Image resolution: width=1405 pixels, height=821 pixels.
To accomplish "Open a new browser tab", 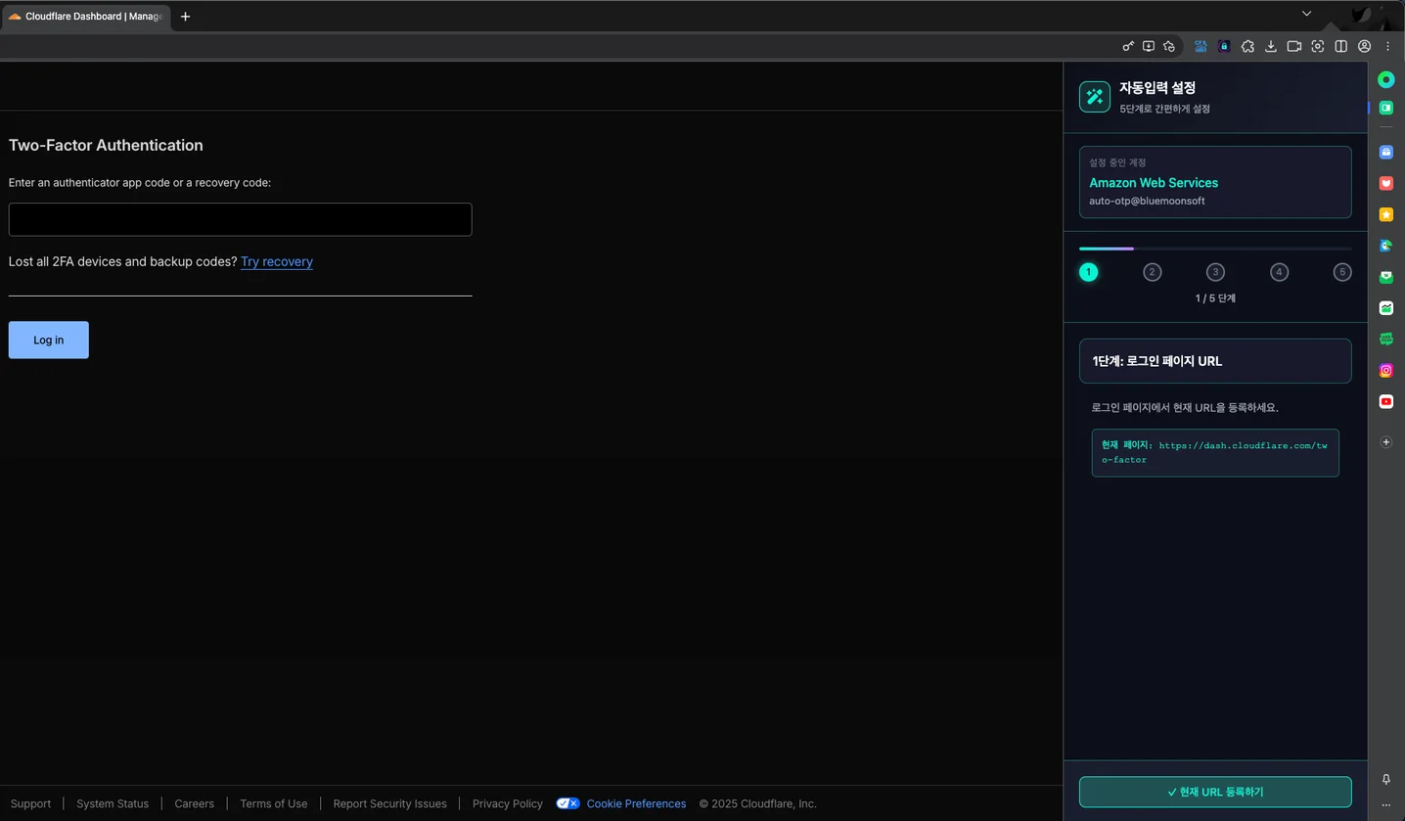I will pos(185,16).
